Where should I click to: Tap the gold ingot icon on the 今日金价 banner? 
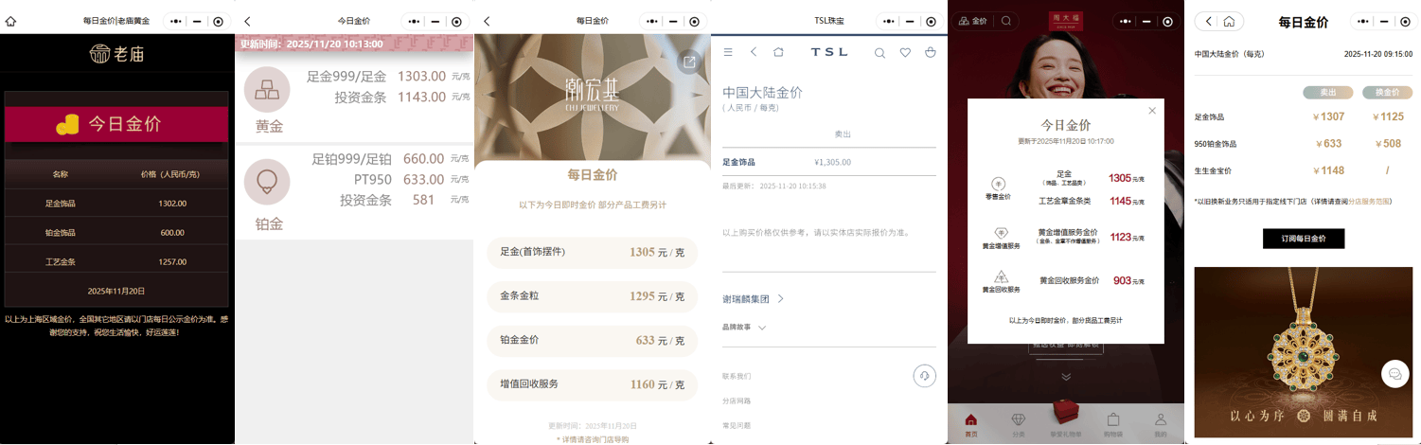click(x=67, y=124)
